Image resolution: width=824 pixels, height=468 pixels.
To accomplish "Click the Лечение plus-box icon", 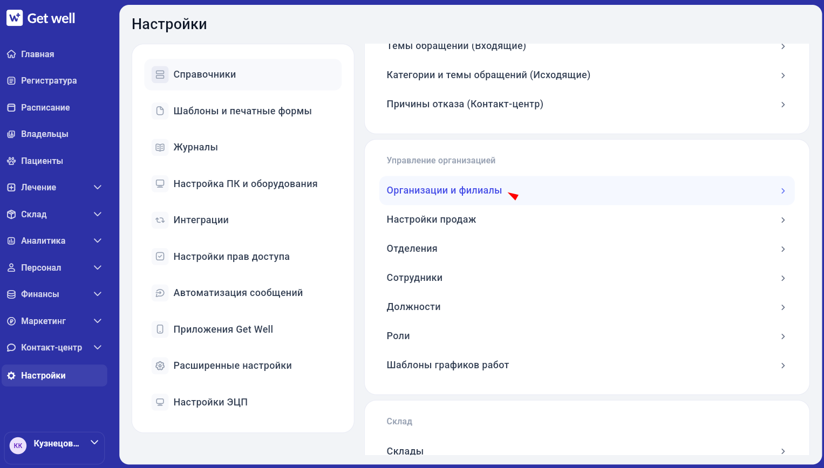I will point(11,188).
